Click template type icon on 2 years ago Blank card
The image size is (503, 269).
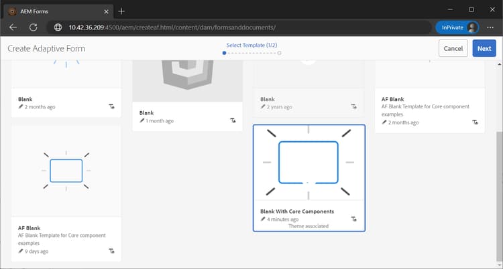point(354,106)
